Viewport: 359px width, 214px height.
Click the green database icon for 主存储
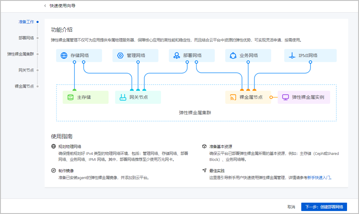point(70,97)
